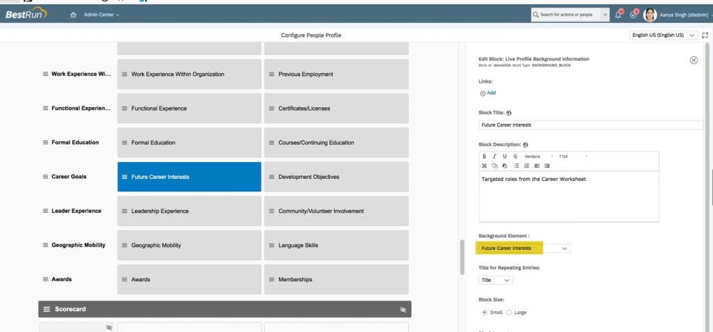Open the English US language dropdown
Screen dimensions: 713x332
663,35
